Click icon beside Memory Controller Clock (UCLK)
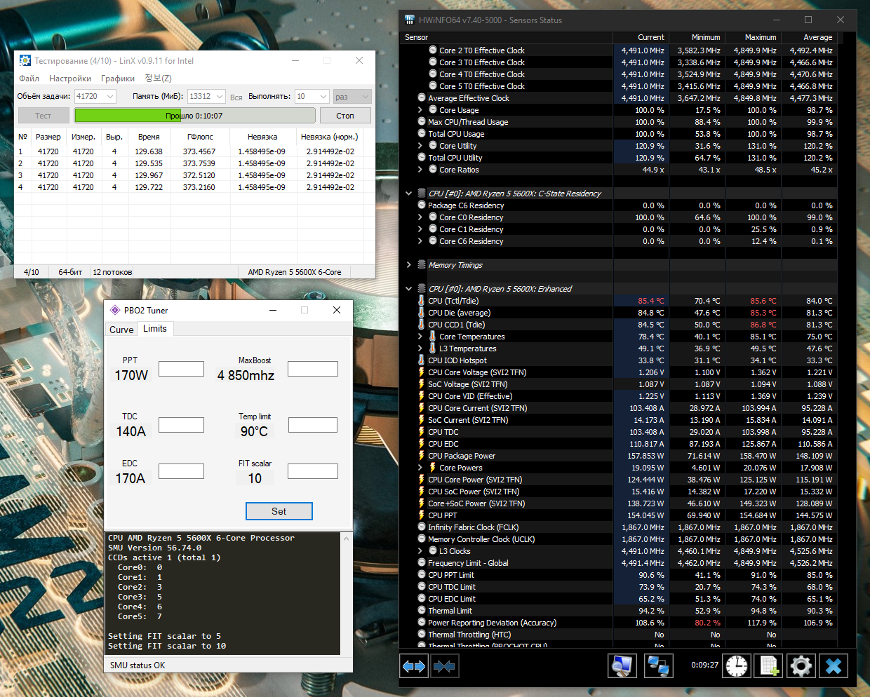Viewport: 870px width, 697px height. (x=422, y=539)
